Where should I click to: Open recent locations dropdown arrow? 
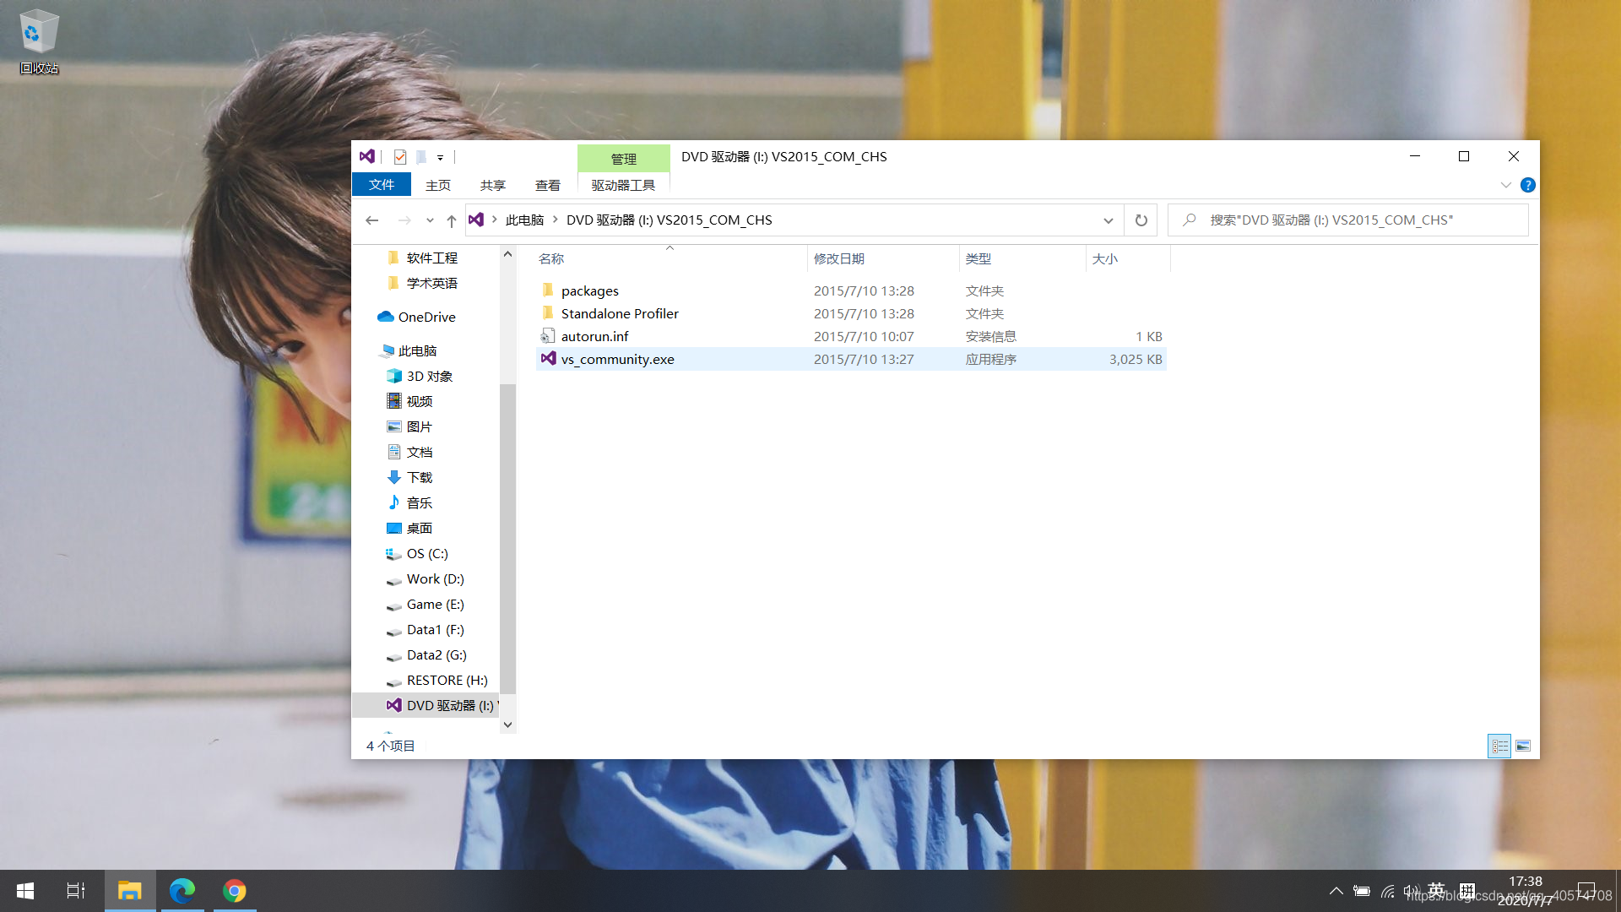pyautogui.click(x=430, y=220)
